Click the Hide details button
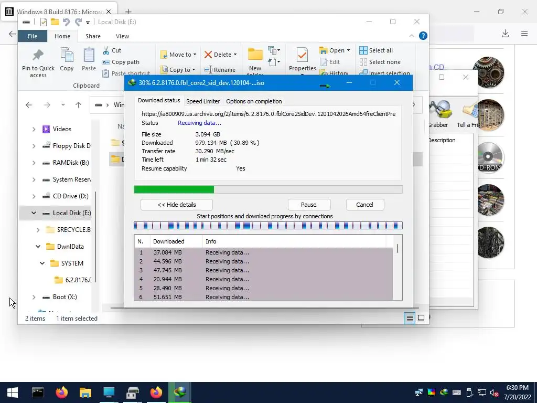The height and width of the screenshot is (403, 537). tap(177, 205)
